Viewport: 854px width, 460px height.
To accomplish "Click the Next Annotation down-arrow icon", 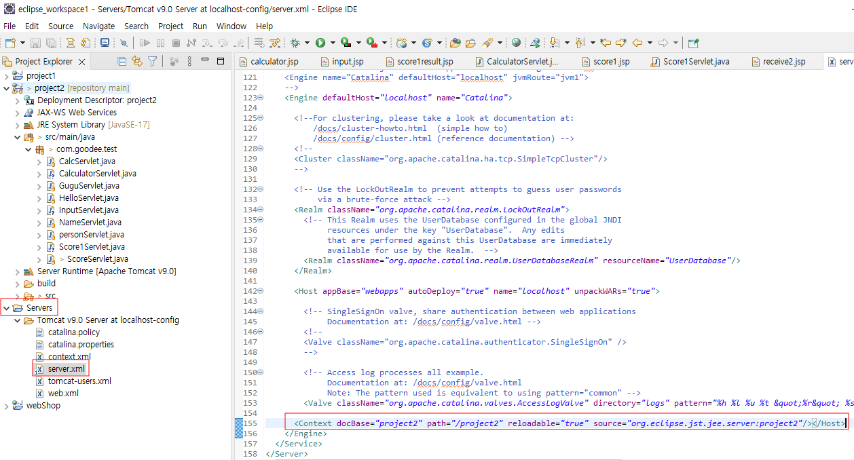I will [554, 43].
